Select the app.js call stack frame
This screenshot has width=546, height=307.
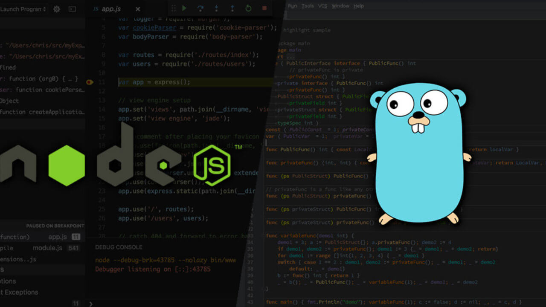coord(57,237)
